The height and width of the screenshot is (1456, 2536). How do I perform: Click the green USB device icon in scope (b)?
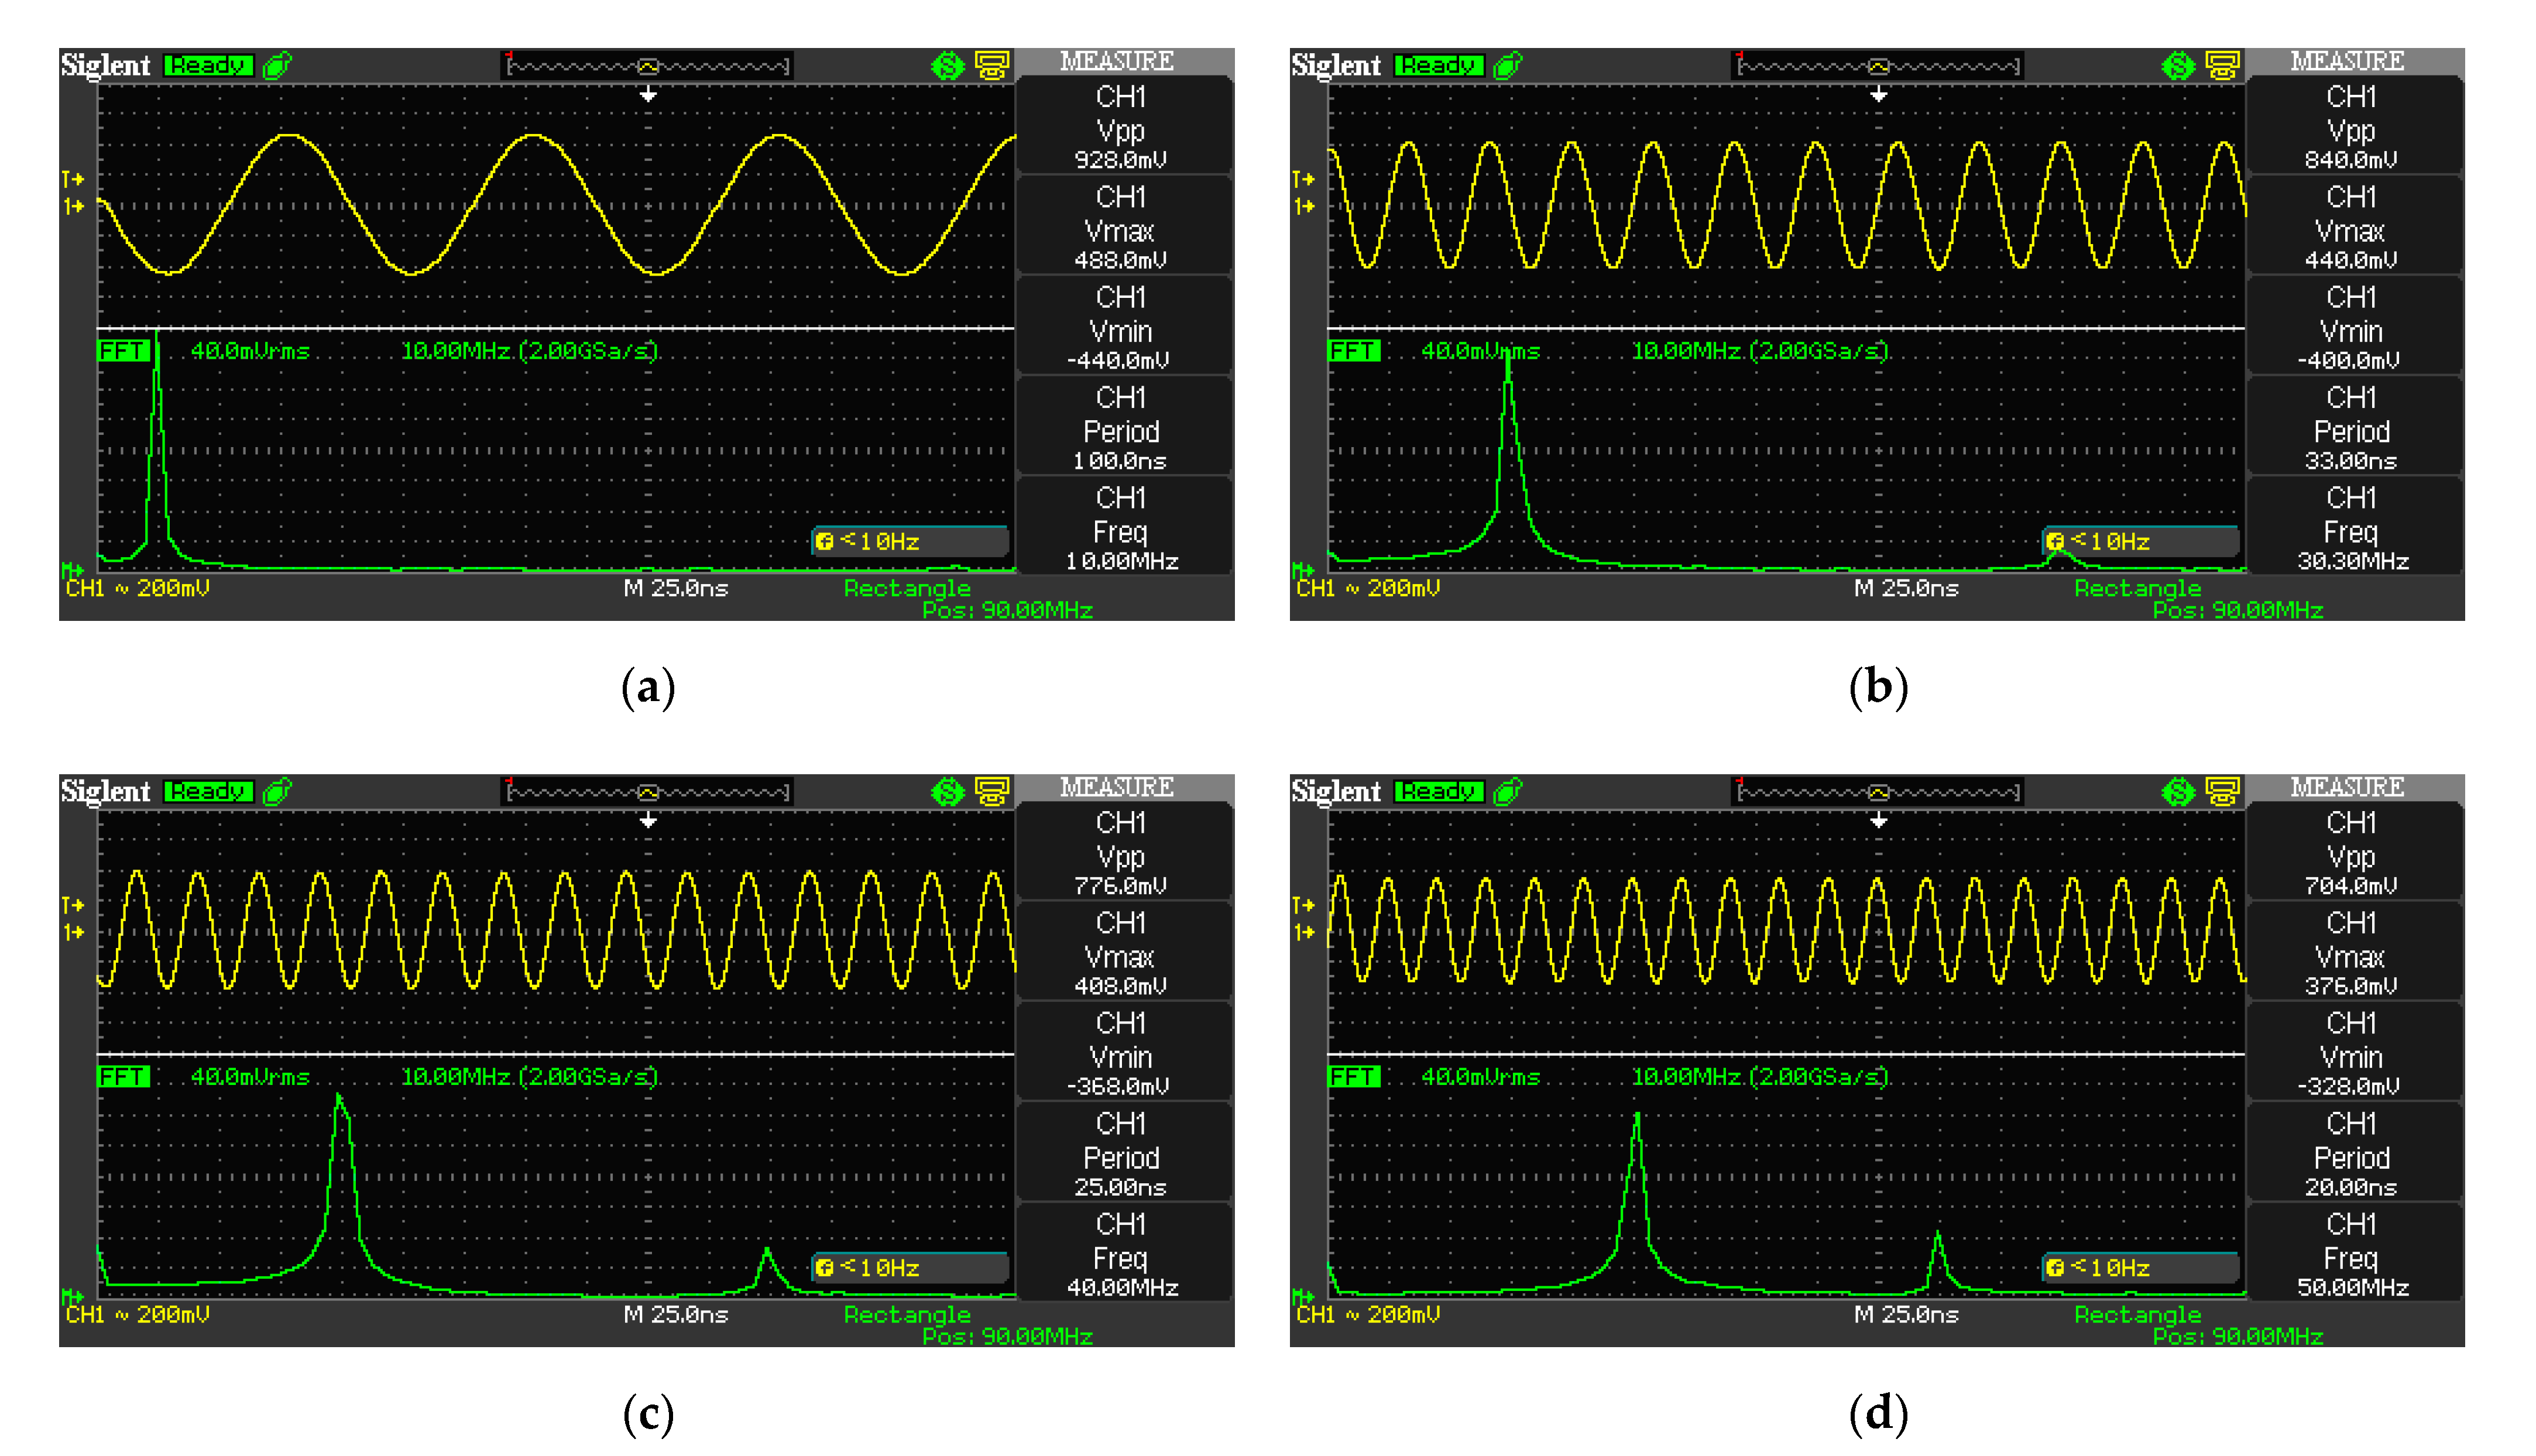1508,65
